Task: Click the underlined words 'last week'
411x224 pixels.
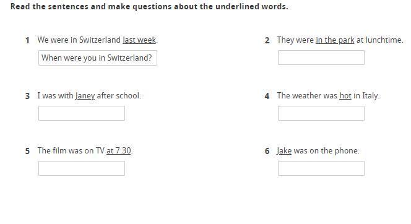Action: [139, 40]
